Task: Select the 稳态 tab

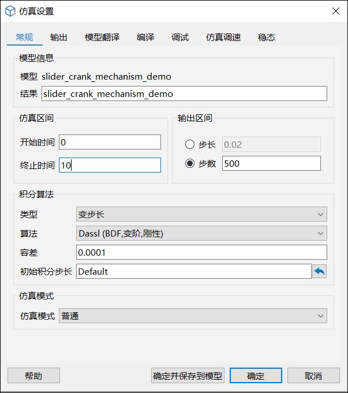Action: 267,38
